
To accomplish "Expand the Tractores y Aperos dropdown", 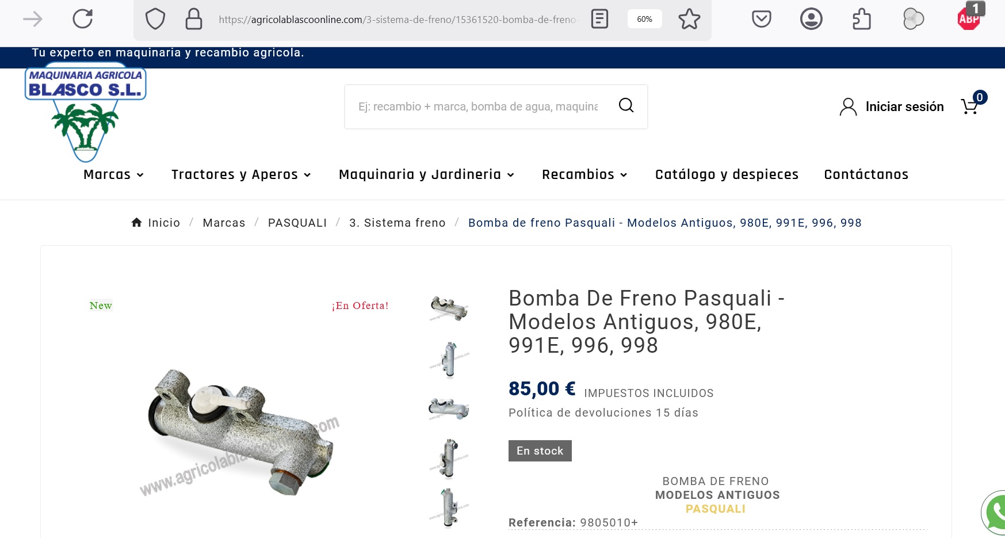I will 241,174.
